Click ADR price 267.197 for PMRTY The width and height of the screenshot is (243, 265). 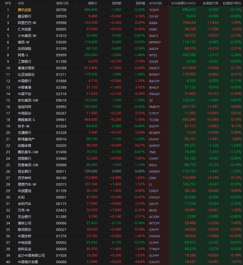click(x=189, y=107)
